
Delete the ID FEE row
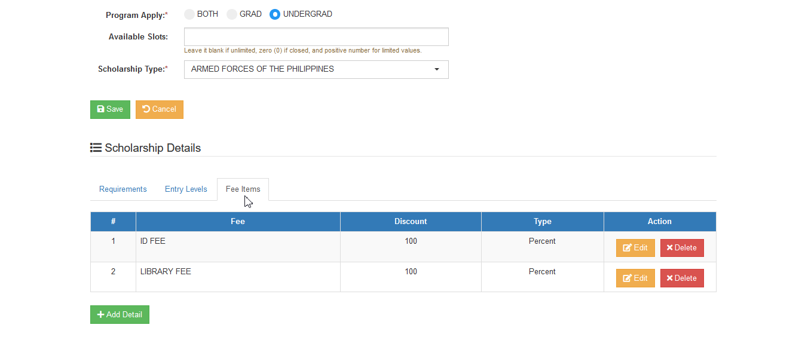[x=682, y=248]
